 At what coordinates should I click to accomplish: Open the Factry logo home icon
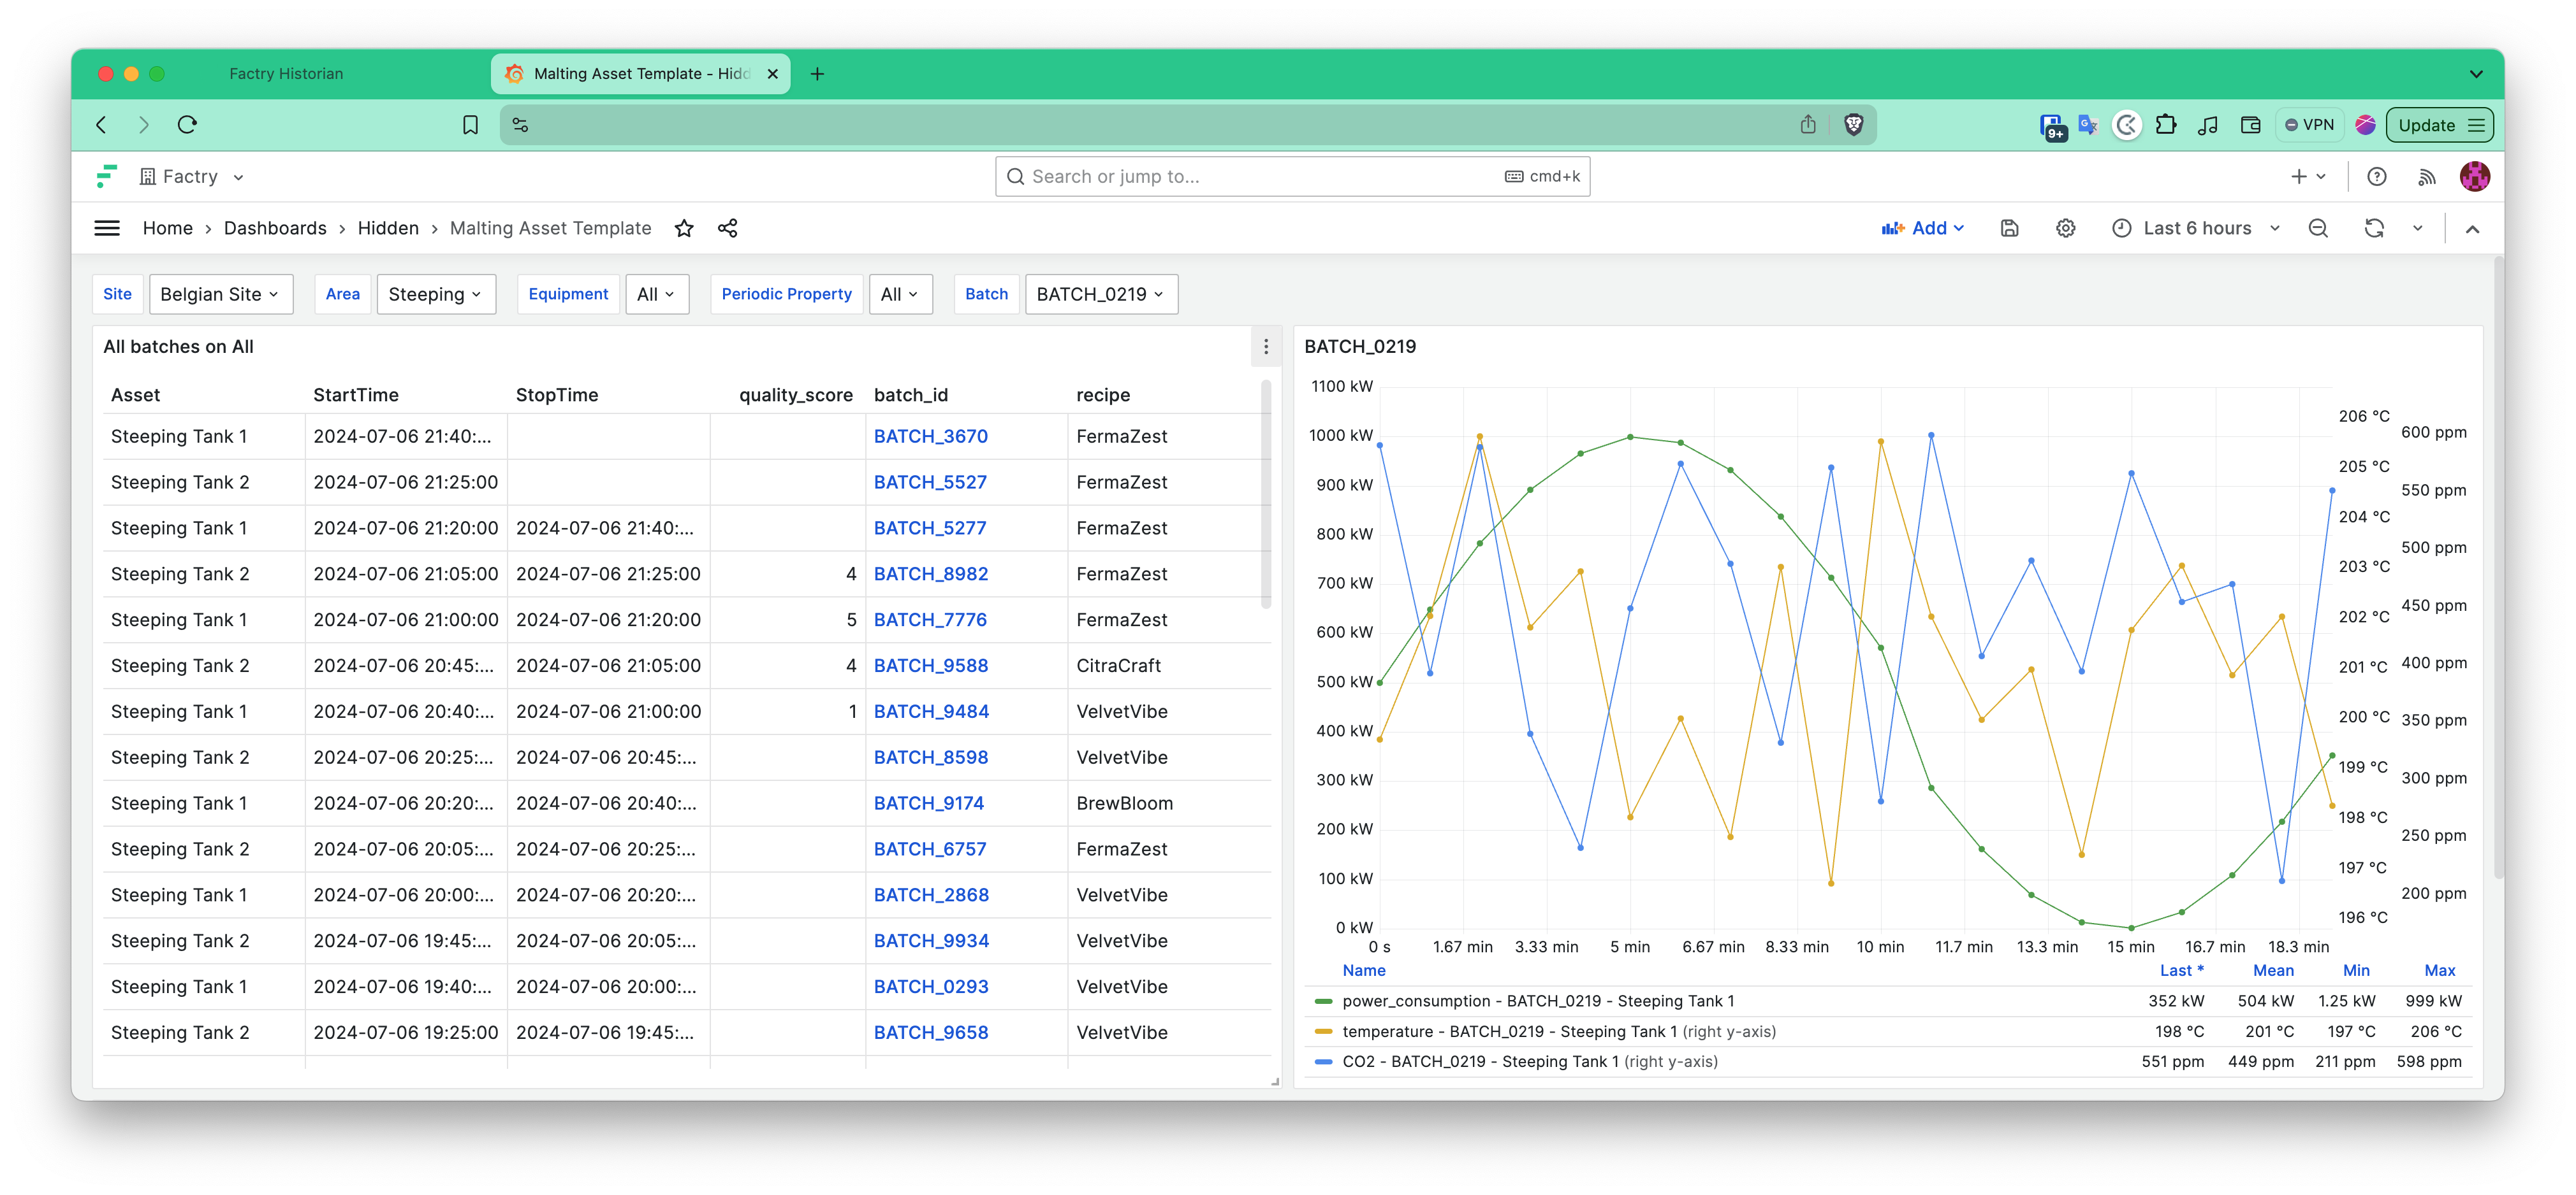[x=106, y=177]
